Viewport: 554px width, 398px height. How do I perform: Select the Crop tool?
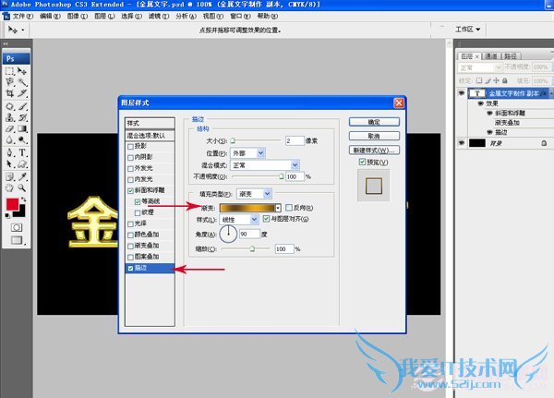pos(9,93)
